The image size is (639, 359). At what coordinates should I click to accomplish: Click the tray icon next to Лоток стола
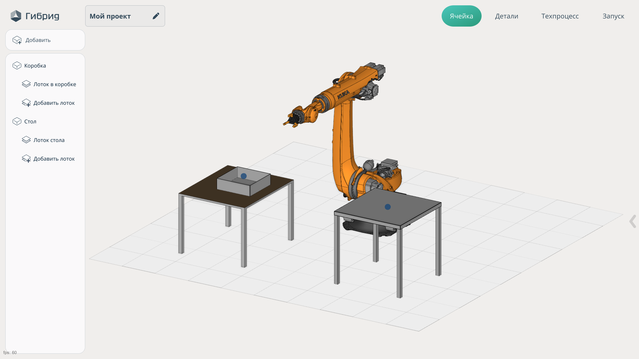pos(26,140)
